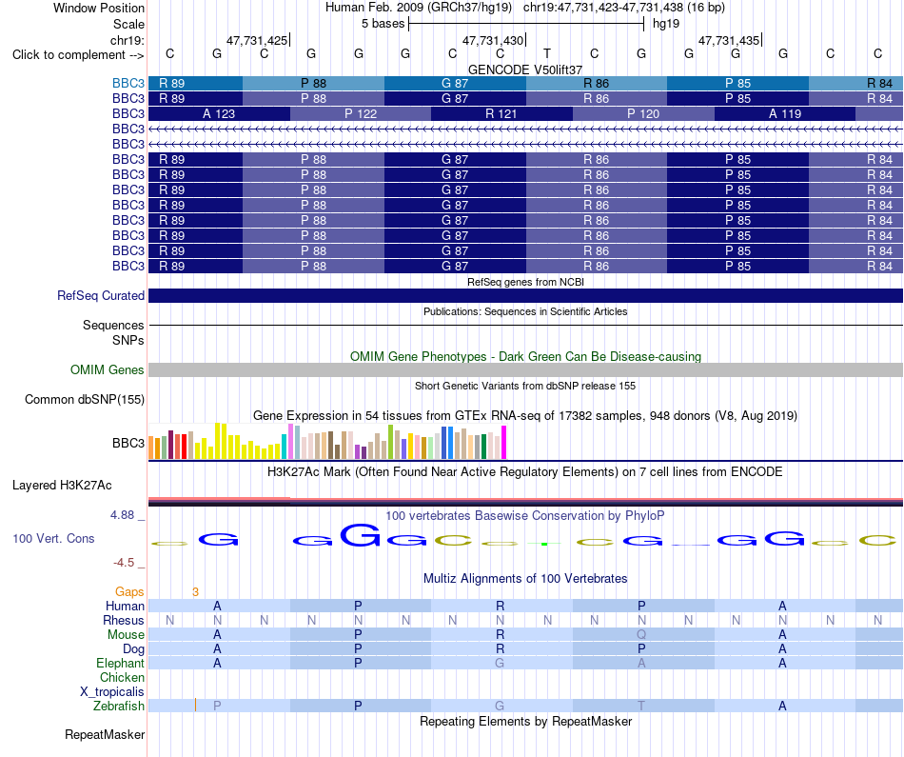The image size is (904, 757).
Task: Click the orange gap count 3
Action: click(x=195, y=591)
